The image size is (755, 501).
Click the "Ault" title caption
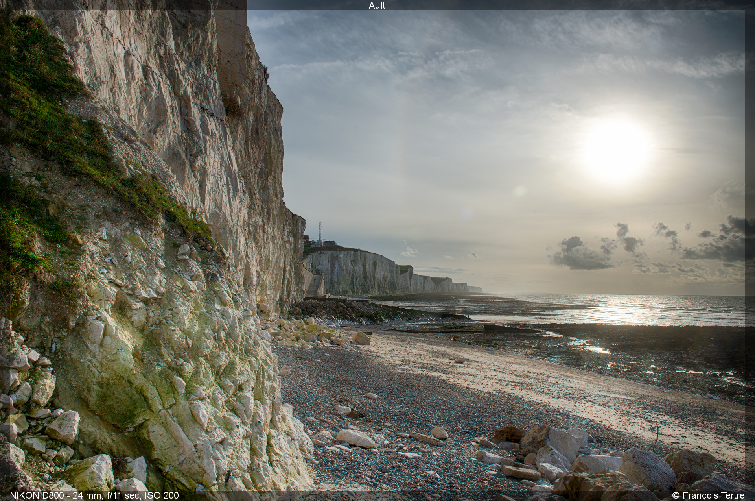(x=377, y=5)
